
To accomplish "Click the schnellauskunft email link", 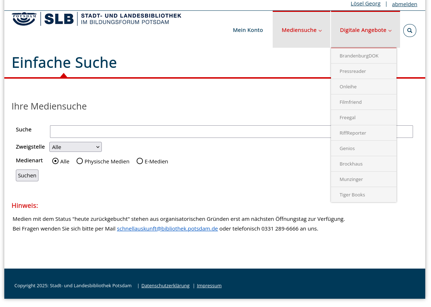I will click(167, 229).
